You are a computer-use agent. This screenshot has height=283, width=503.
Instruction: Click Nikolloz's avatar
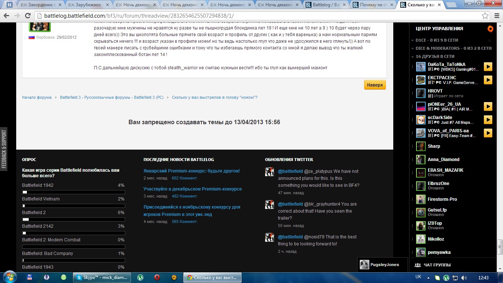coord(421,239)
